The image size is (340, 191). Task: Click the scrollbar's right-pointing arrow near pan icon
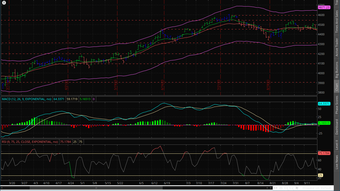coord(271,188)
